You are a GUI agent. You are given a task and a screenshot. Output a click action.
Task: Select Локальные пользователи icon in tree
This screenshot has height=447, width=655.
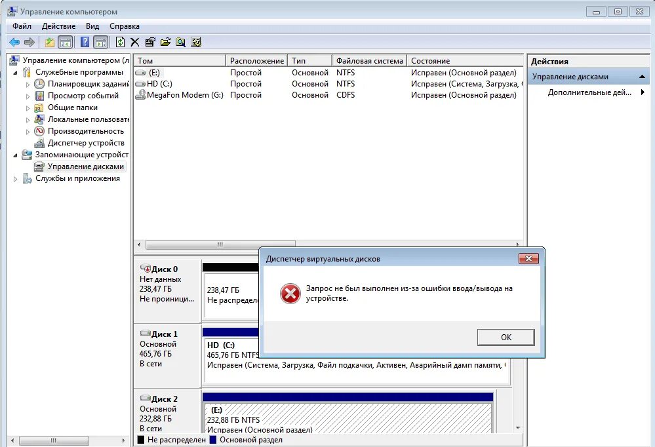tap(39, 119)
